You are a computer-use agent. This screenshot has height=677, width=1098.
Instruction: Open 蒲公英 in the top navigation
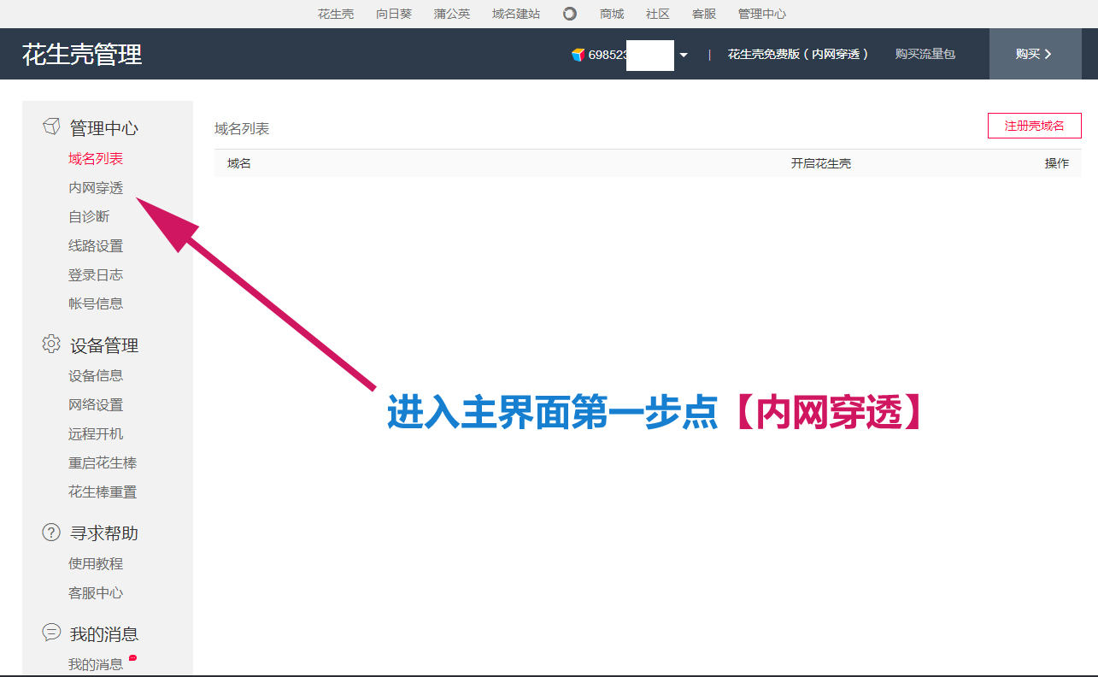coord(452,14)
